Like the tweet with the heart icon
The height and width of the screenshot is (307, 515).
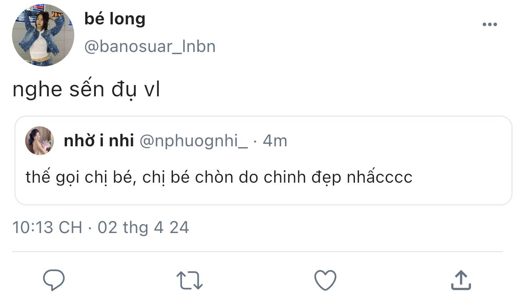(x=325, y=280)
